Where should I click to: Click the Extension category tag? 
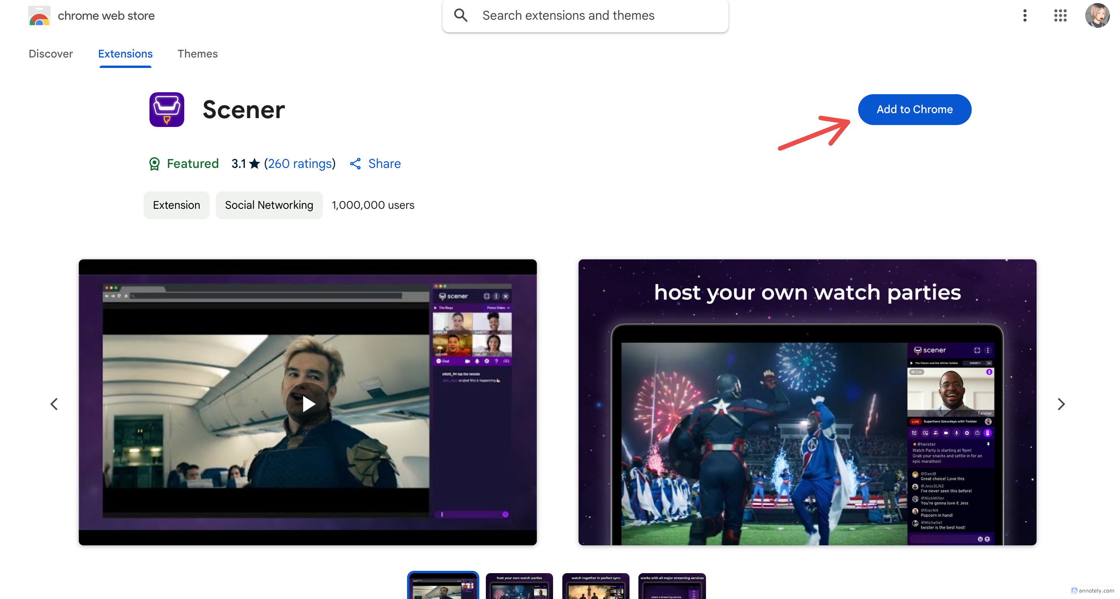176,205
